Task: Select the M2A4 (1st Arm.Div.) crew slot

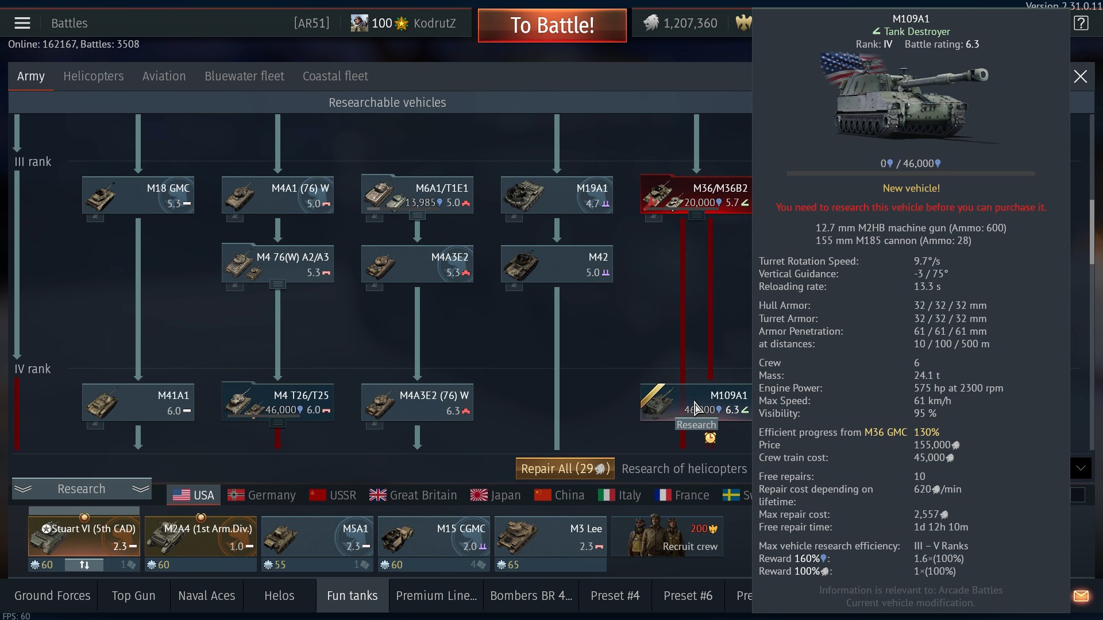Action: 200,536
